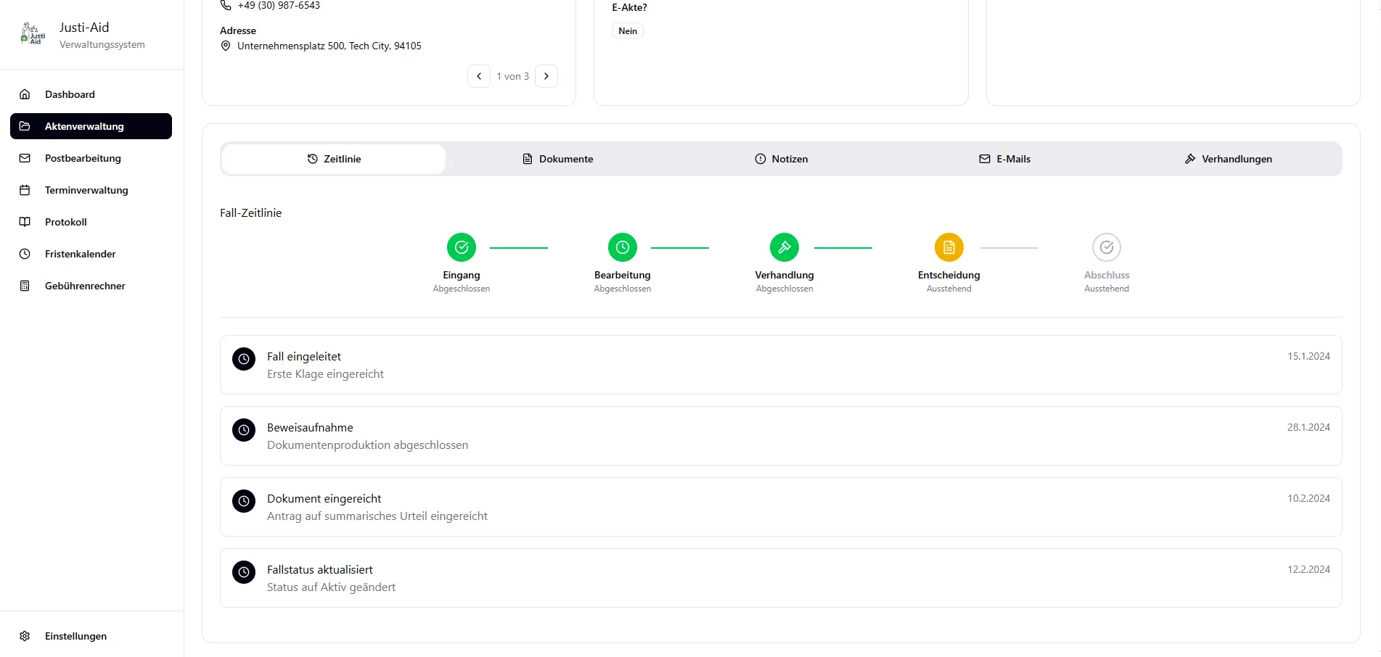Navigate to Postbearbeitung in sidebar
The height and width of the screenshot is (657, 1381).
[x=83, y=158]
